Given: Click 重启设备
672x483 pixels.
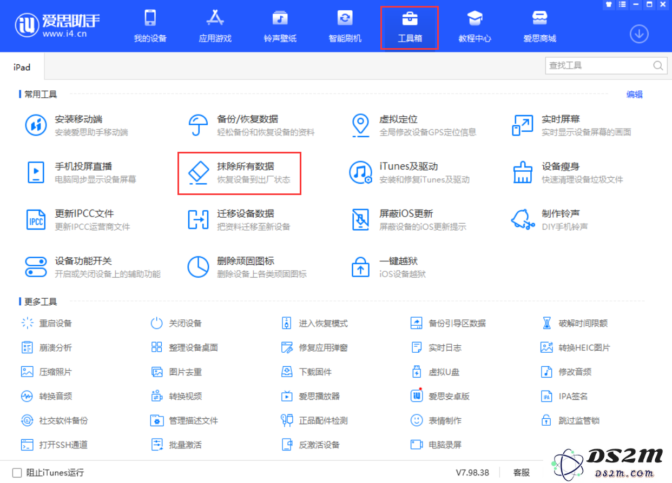Looking at the screenshot, I should (x=47, y=323).
